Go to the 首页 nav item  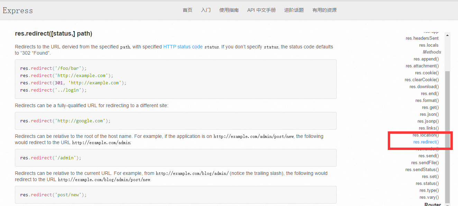point(187,10)
